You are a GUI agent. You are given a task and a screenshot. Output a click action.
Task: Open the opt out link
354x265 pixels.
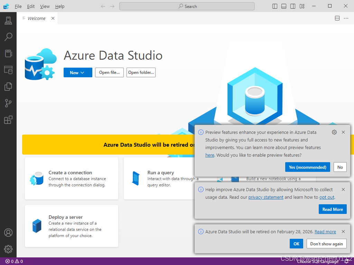[327, 197]
